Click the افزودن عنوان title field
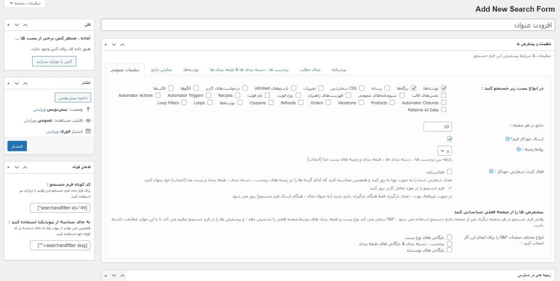 point(328,25)
